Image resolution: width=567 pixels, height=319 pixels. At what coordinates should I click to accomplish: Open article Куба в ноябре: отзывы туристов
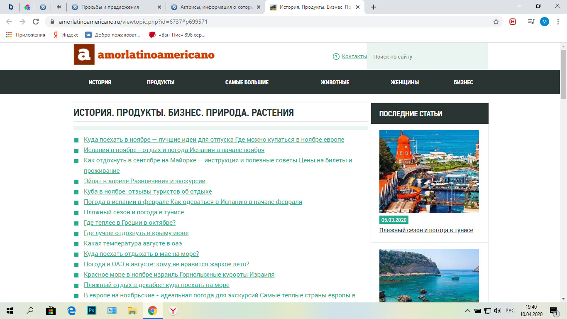(x=148, y=191)
